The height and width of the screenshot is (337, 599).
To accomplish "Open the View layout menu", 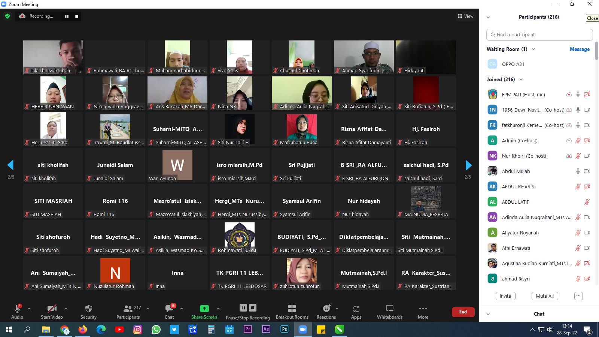I will pos(465,16).
